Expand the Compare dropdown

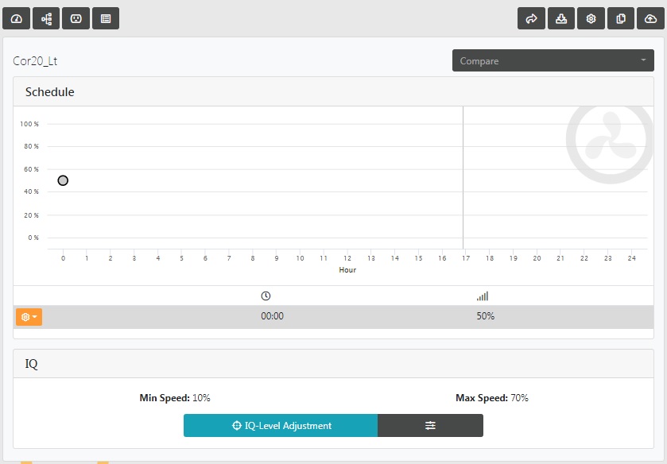[553, 60]
